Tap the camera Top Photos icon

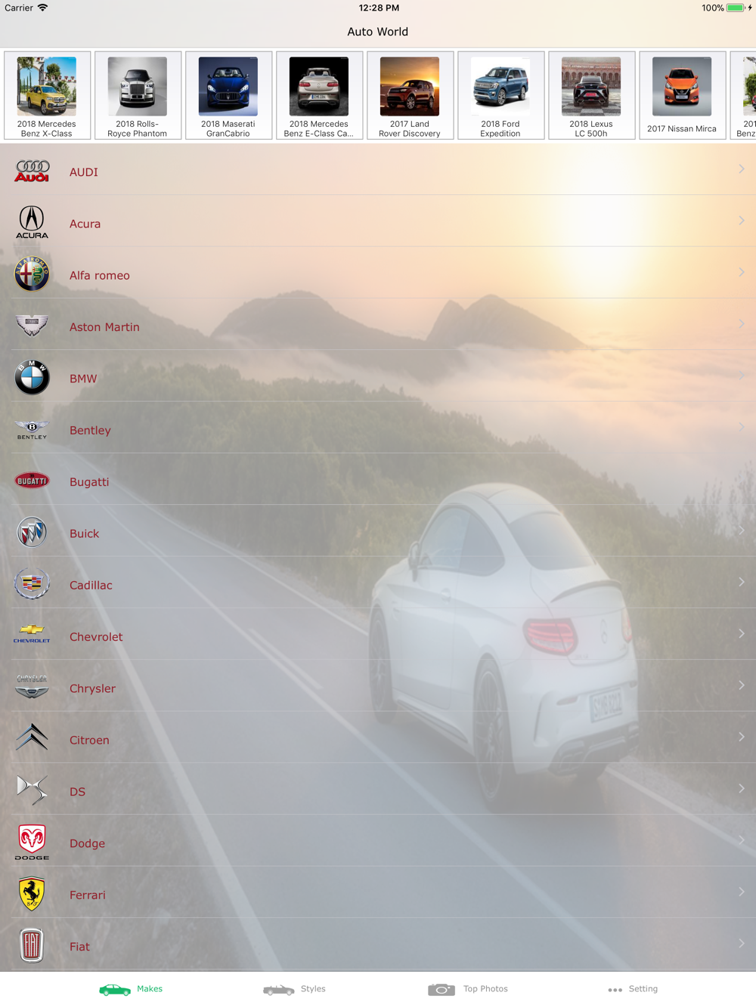(x=442, y=989)
